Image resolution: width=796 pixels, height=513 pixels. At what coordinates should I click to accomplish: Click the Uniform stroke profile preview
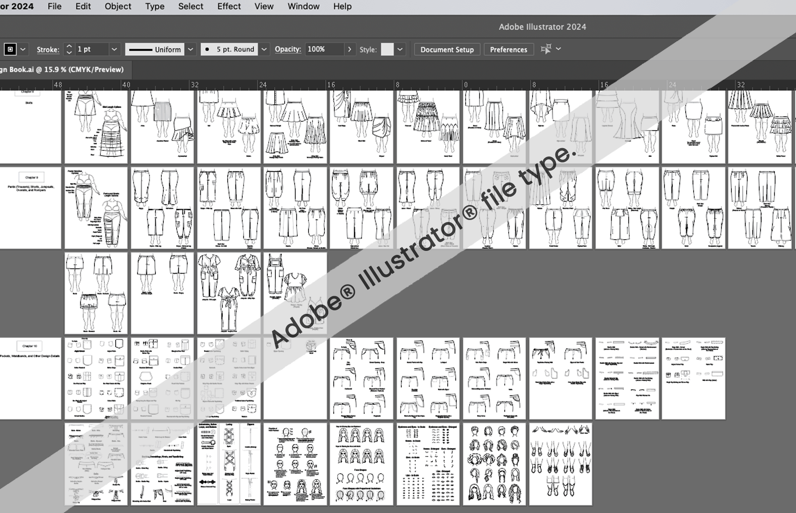[x=155, y=49]
